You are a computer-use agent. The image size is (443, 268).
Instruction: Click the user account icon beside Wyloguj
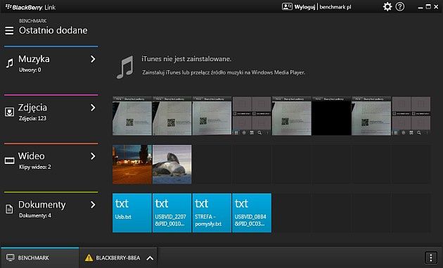click(x=287, y=6)
